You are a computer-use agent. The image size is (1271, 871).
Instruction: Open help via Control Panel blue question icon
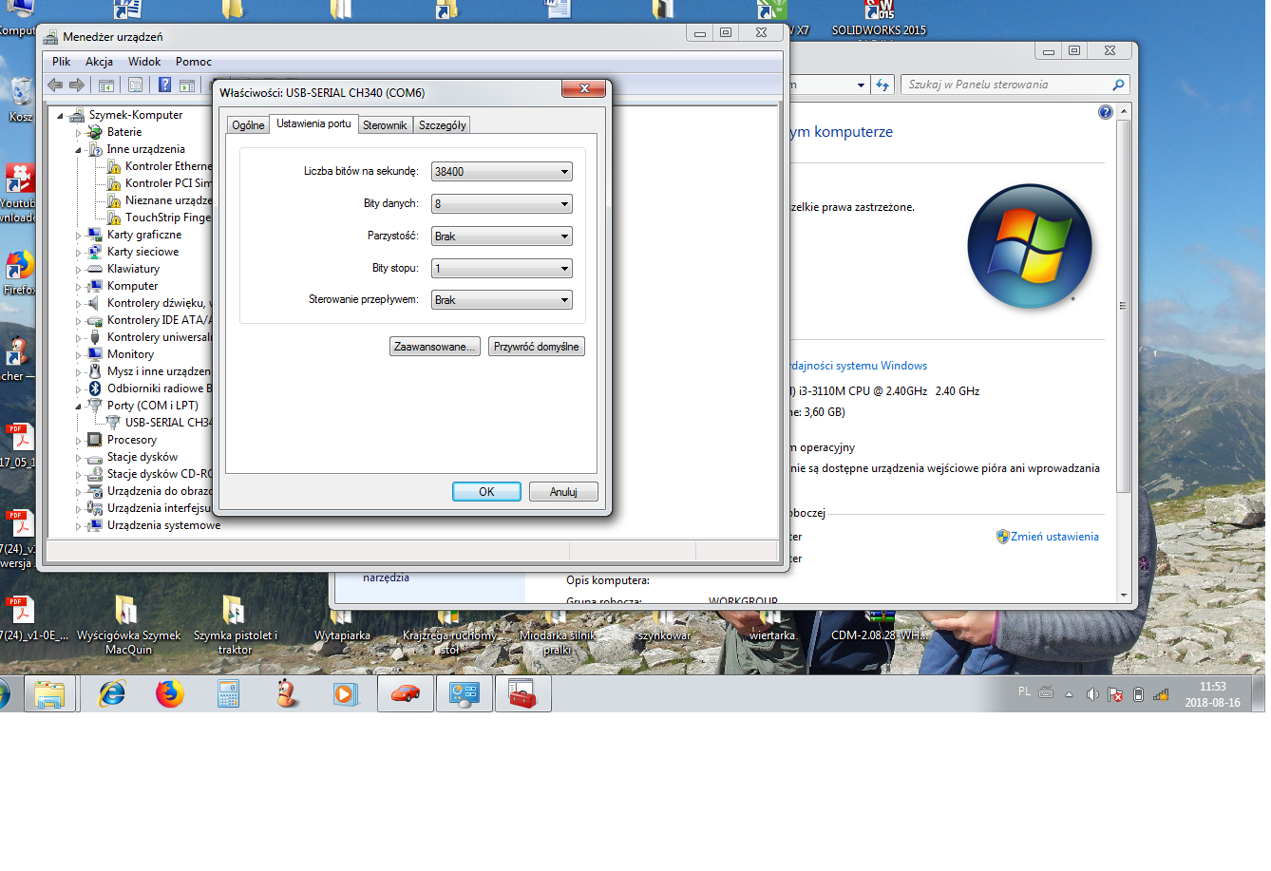(x=1105, y=112)
